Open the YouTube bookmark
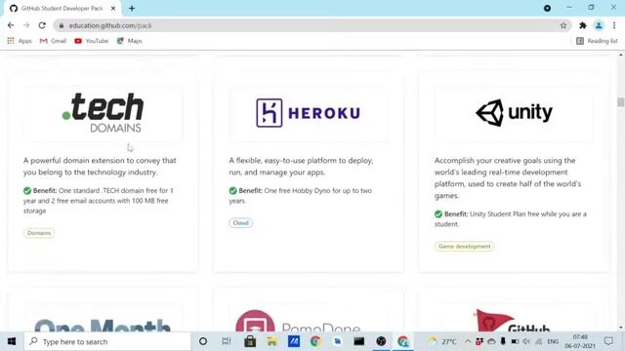Image resolution: width=625 pixels, height=351 pixels. pos(91,41)
